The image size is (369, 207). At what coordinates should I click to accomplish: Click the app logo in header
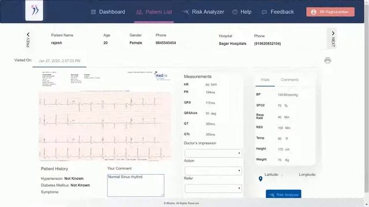coord(34,10)
